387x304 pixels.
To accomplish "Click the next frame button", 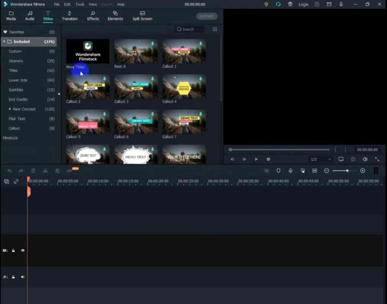I will (x=244, y=159).
